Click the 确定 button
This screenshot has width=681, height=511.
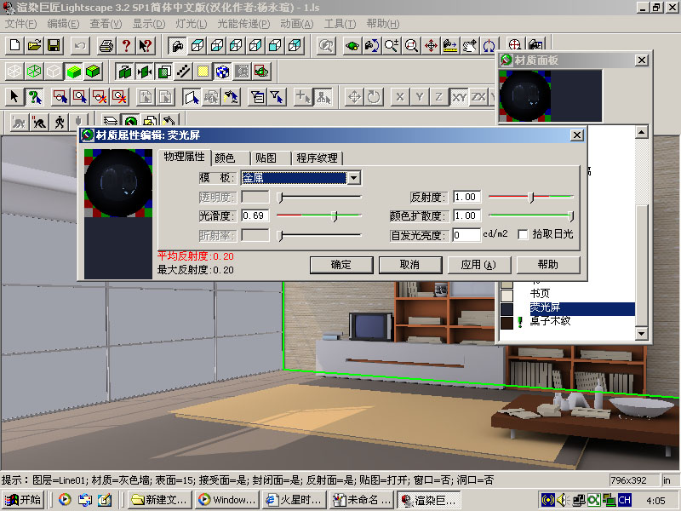click(x=341, y=265)
